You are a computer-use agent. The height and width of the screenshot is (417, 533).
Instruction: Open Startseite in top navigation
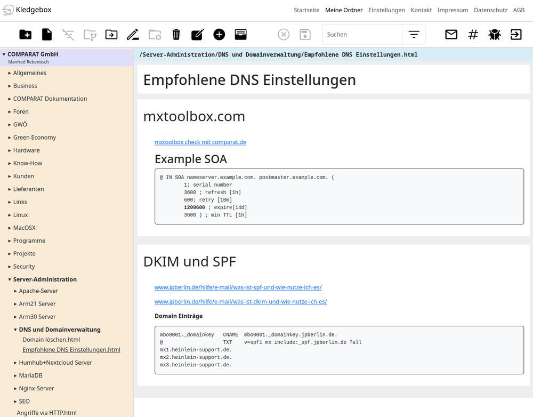click(x=306, y=10)
